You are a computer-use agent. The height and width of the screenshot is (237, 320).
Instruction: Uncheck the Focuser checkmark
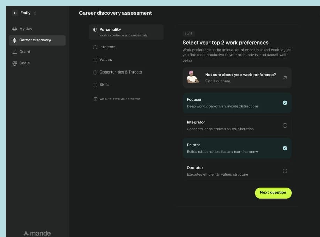coord(285,103)
